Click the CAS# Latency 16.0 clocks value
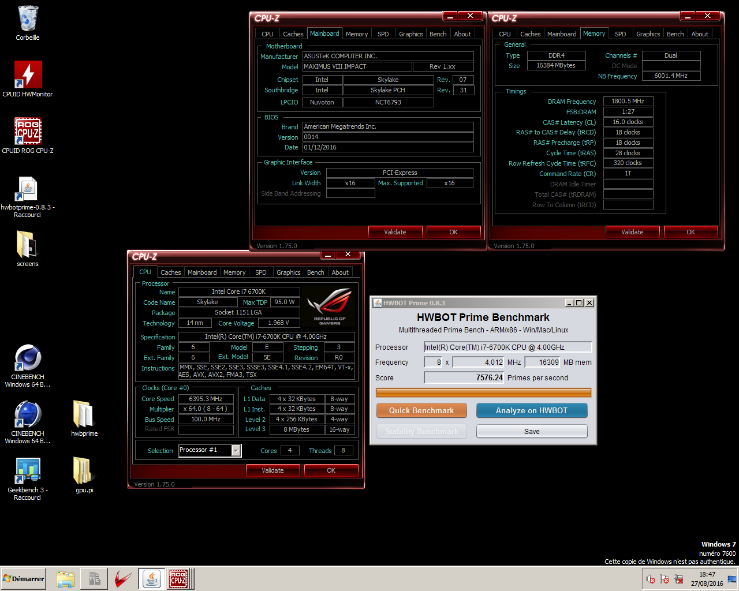 point(628,122)
